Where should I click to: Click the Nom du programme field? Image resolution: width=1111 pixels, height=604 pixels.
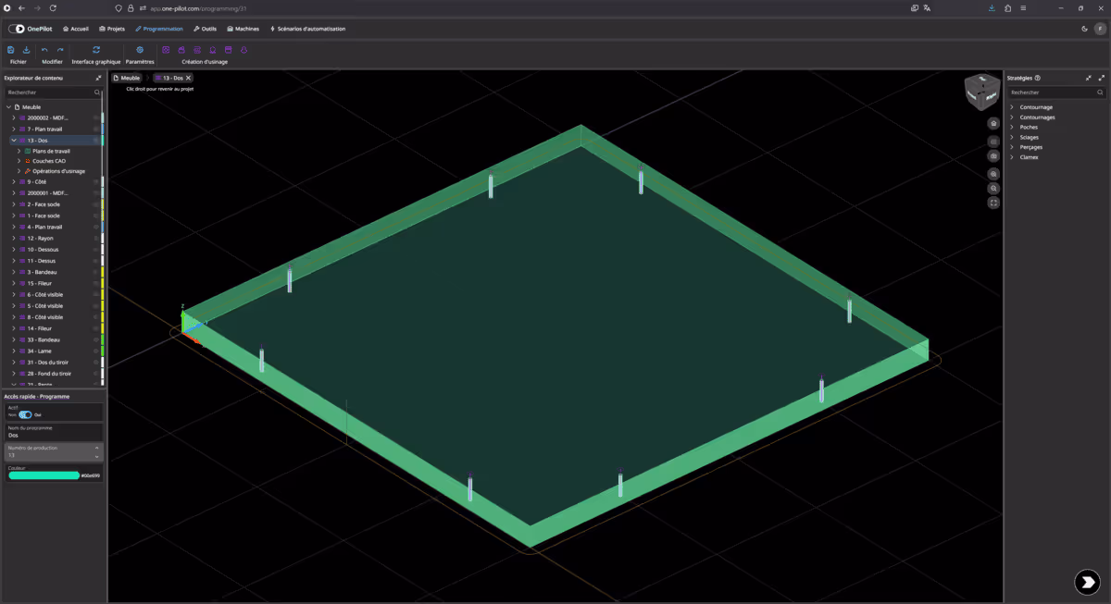coord(53,431)
